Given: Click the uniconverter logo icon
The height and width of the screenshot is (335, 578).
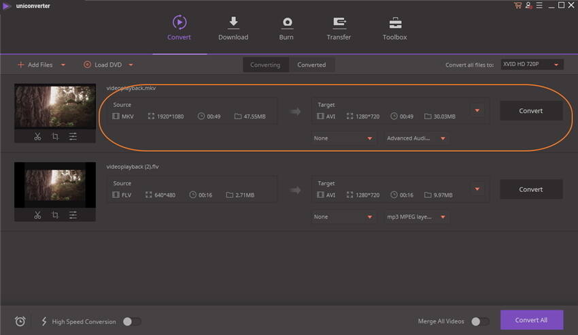Looking at the screenshot, I should [x=6, y=6].
